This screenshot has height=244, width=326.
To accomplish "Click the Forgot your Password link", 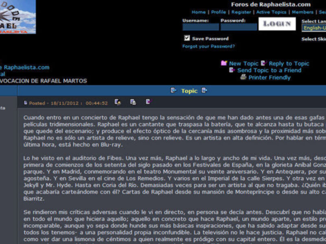I will [209, 46].
